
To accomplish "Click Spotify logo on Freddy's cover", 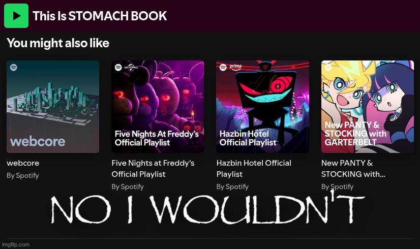I will (118, 67).
